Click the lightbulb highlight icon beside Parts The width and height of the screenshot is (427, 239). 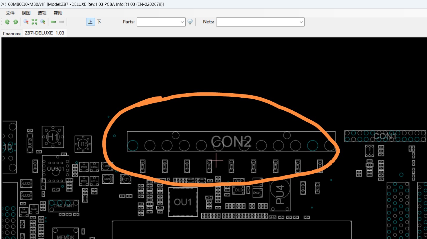coord(190,22)
